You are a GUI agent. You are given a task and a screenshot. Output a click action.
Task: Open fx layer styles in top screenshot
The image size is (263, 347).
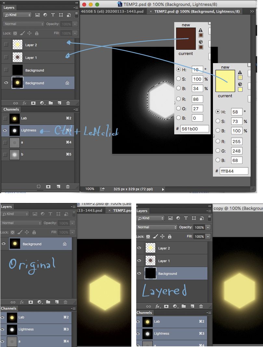pyautogui.click(x=24, y=103)
